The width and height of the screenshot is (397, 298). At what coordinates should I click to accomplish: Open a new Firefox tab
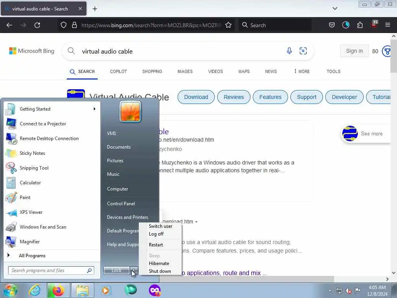point(95,9)
